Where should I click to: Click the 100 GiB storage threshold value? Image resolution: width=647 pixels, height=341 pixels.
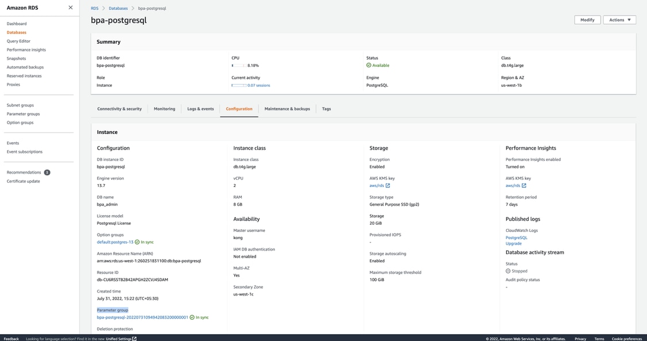coord(376,279)
